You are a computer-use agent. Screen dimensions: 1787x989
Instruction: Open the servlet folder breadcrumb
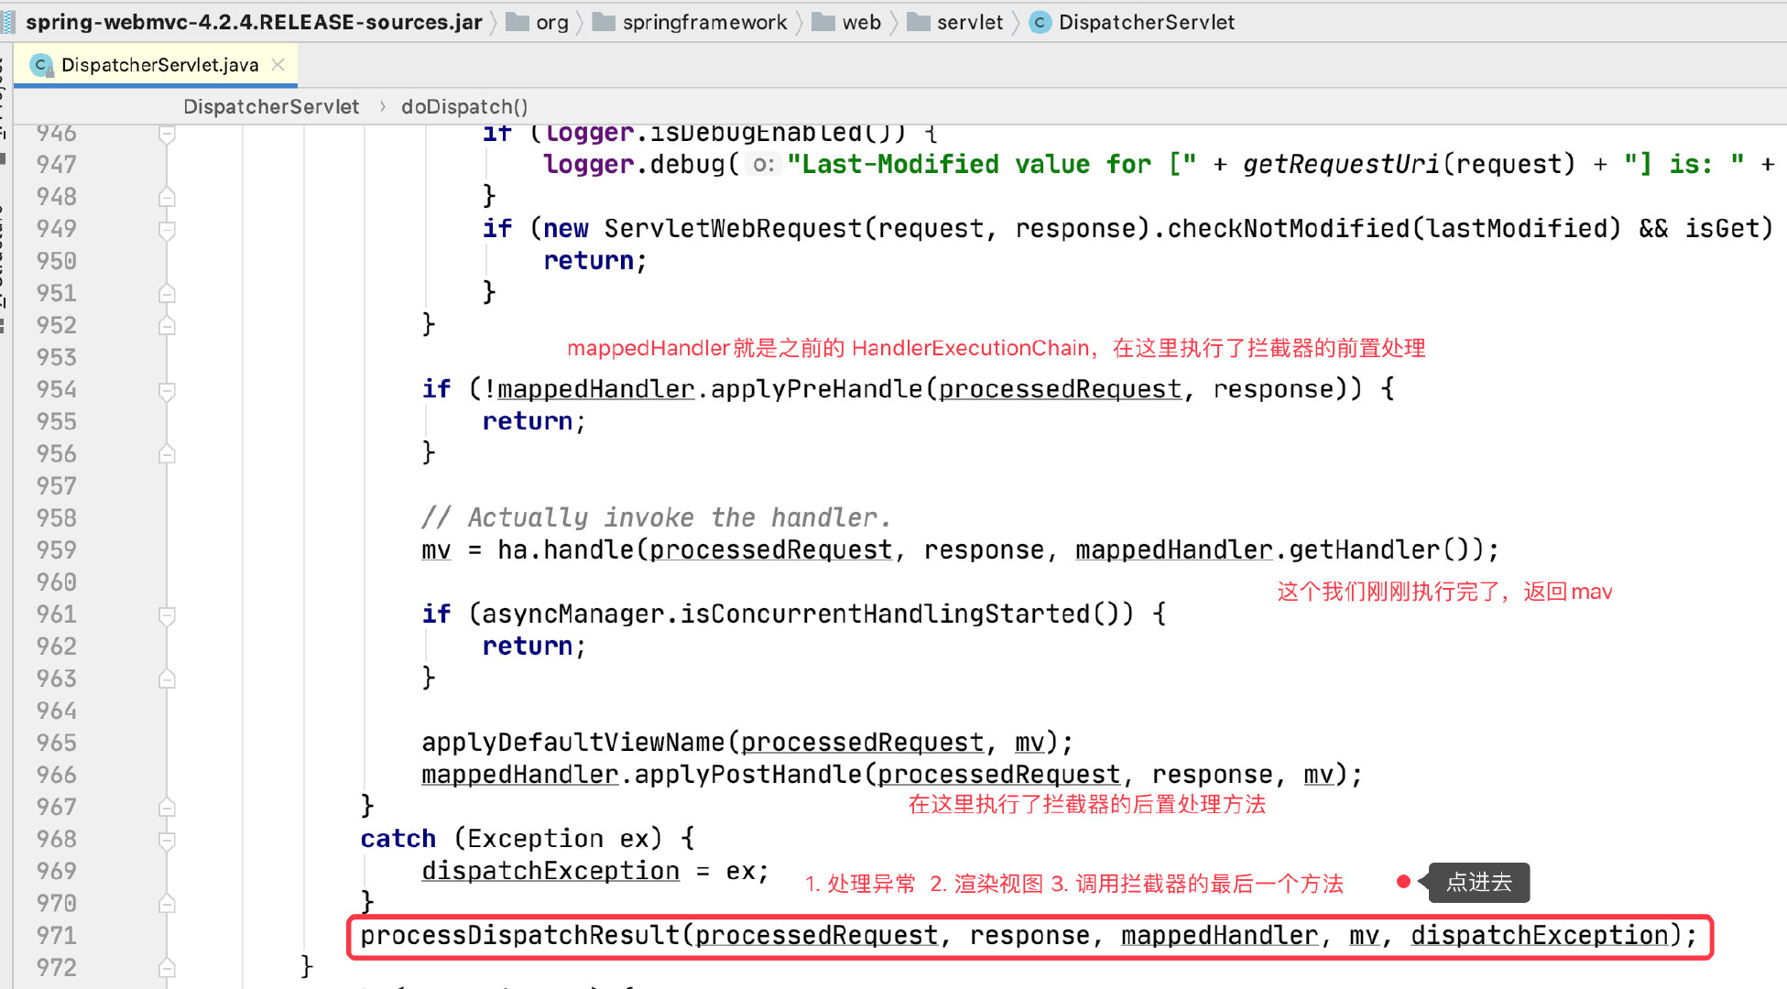click(970, 22)
